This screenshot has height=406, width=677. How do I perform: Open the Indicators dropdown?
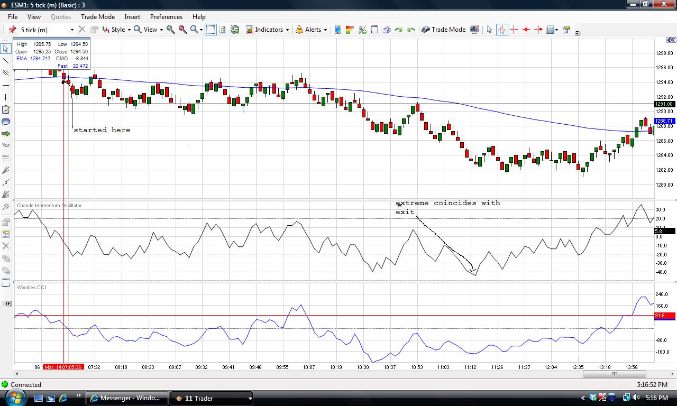coord(268,30)
